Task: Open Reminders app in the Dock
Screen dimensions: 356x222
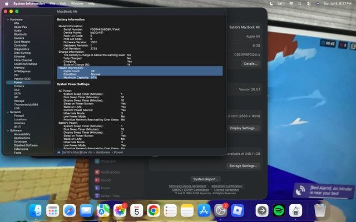Action: click(x=170, y=210)
